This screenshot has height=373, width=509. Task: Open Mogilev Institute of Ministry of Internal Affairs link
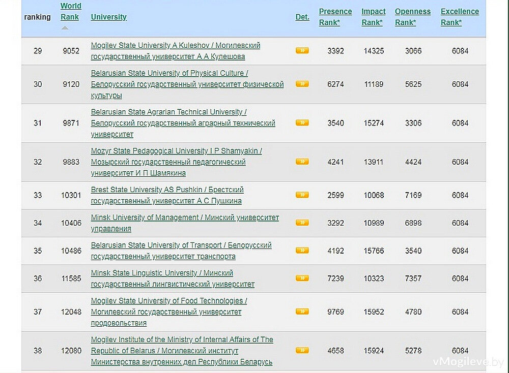(182, 351)
